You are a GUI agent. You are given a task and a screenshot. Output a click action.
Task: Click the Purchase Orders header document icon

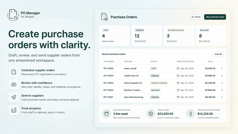pos(104,17)
